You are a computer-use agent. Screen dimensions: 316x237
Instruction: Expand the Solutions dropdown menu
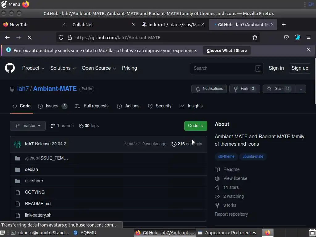63,68
